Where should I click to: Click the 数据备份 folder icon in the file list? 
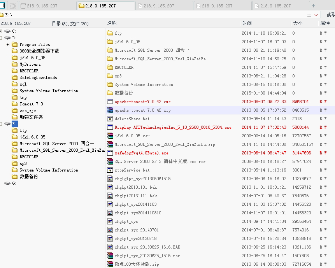coord(110,93)
